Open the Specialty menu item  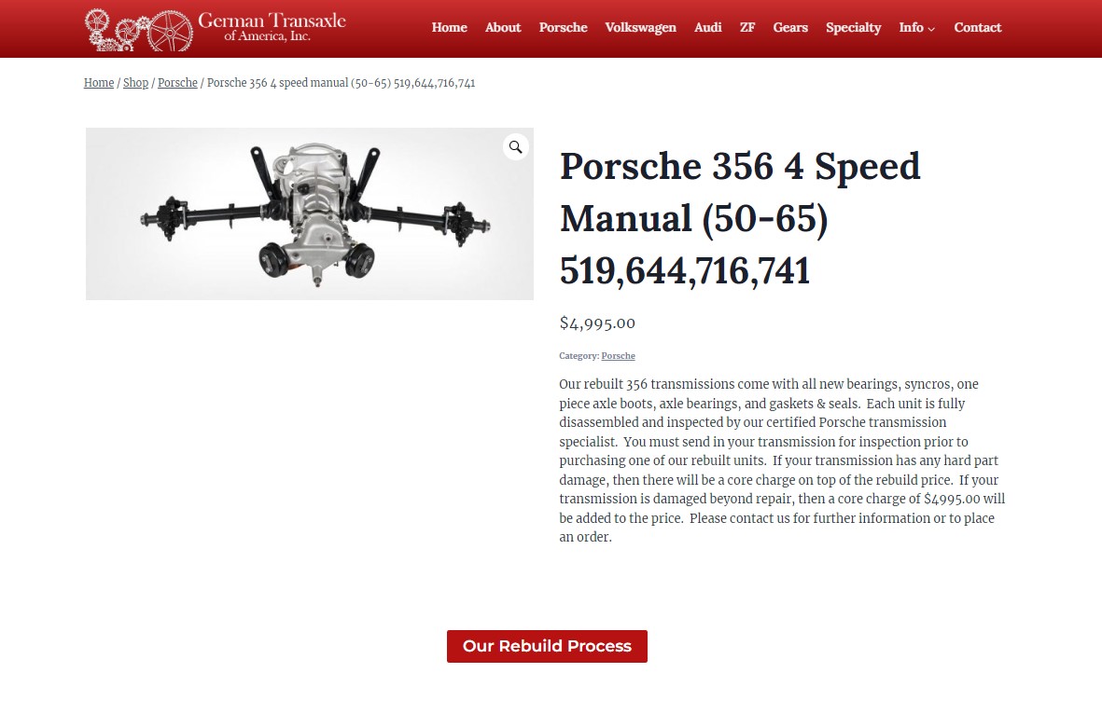tap(853, 27)
